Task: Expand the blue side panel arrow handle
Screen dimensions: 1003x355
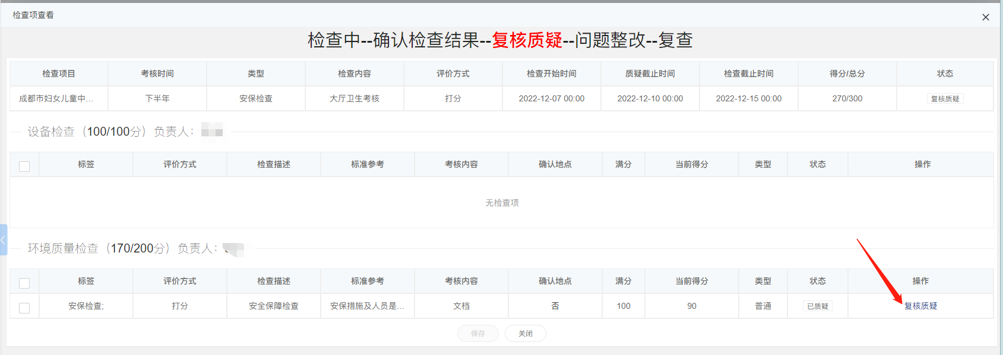Action: pyautogui.click(x=3, y=239)
